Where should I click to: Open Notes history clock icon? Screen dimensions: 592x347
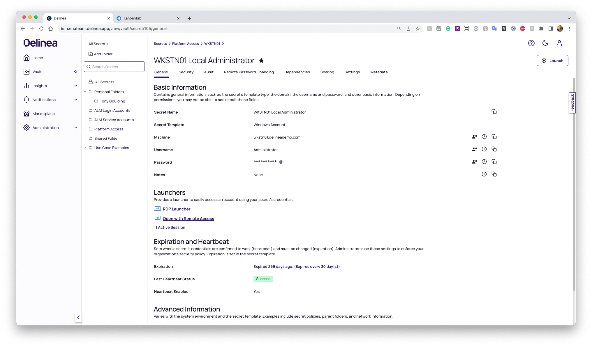(484, 174)
